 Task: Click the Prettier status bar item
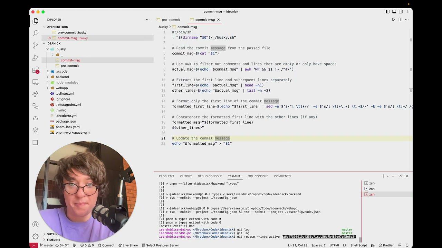point(386,245)
